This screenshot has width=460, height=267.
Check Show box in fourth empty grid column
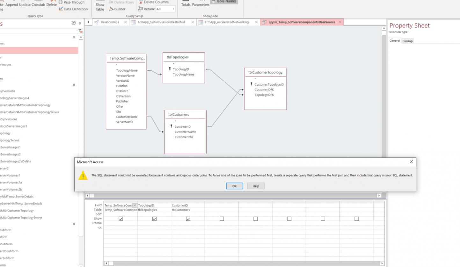(323, 219)
